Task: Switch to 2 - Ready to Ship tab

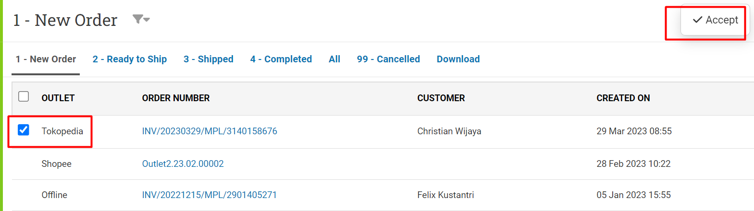Action: pyautogui.click(x=130, y=59)
